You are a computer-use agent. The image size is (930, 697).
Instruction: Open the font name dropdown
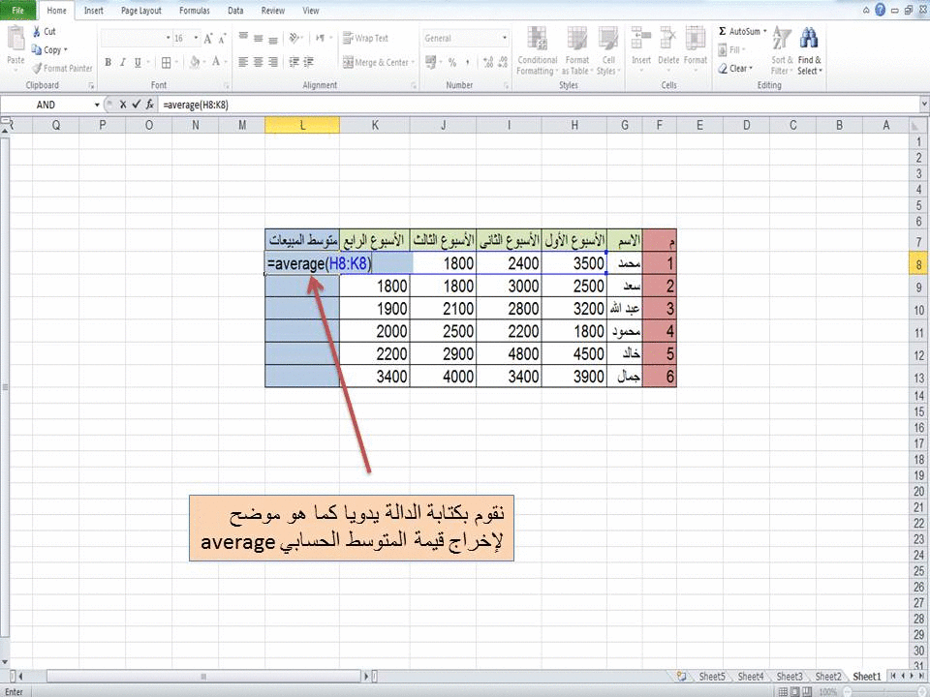point(168,38)
